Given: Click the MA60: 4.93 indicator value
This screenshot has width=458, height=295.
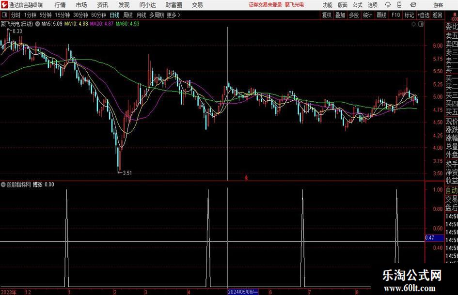Looking at the screenshot, I should pyautogui.click(x=127, y=24).
